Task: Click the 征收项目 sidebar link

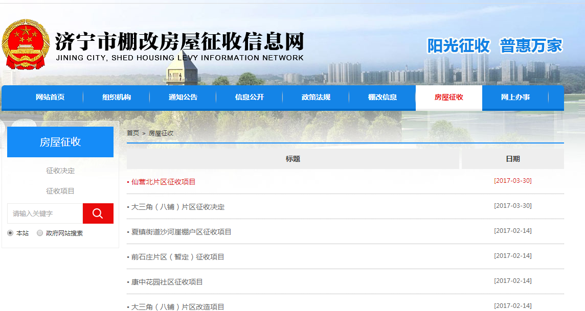Action: 60,191
